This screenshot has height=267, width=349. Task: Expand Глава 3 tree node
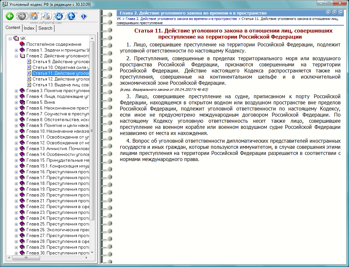click(16, 91)
